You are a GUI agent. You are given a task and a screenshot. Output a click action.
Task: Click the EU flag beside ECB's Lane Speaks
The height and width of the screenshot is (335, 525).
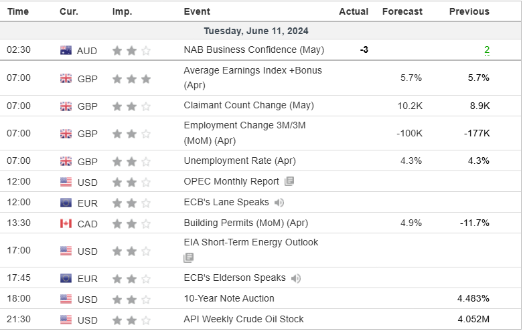[x=66, y=203]
